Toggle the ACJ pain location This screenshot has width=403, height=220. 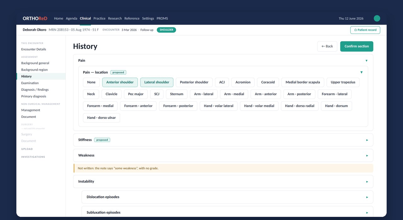point(222,82)
